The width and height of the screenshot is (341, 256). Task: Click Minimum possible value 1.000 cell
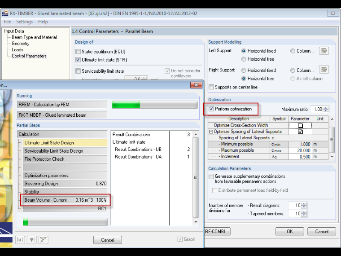click(300, 144)
